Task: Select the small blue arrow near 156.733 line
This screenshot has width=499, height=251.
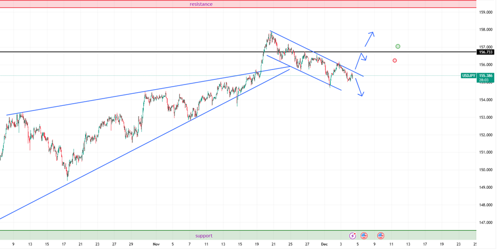Action: pyautogui.click(x=363, y=57)
